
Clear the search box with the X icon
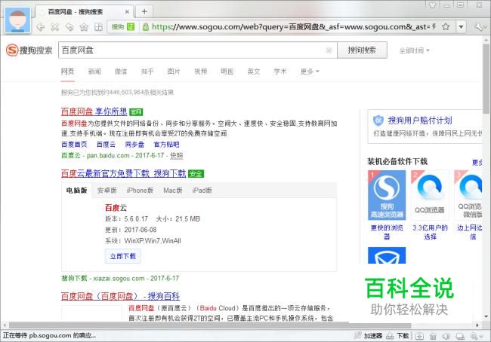329,50
